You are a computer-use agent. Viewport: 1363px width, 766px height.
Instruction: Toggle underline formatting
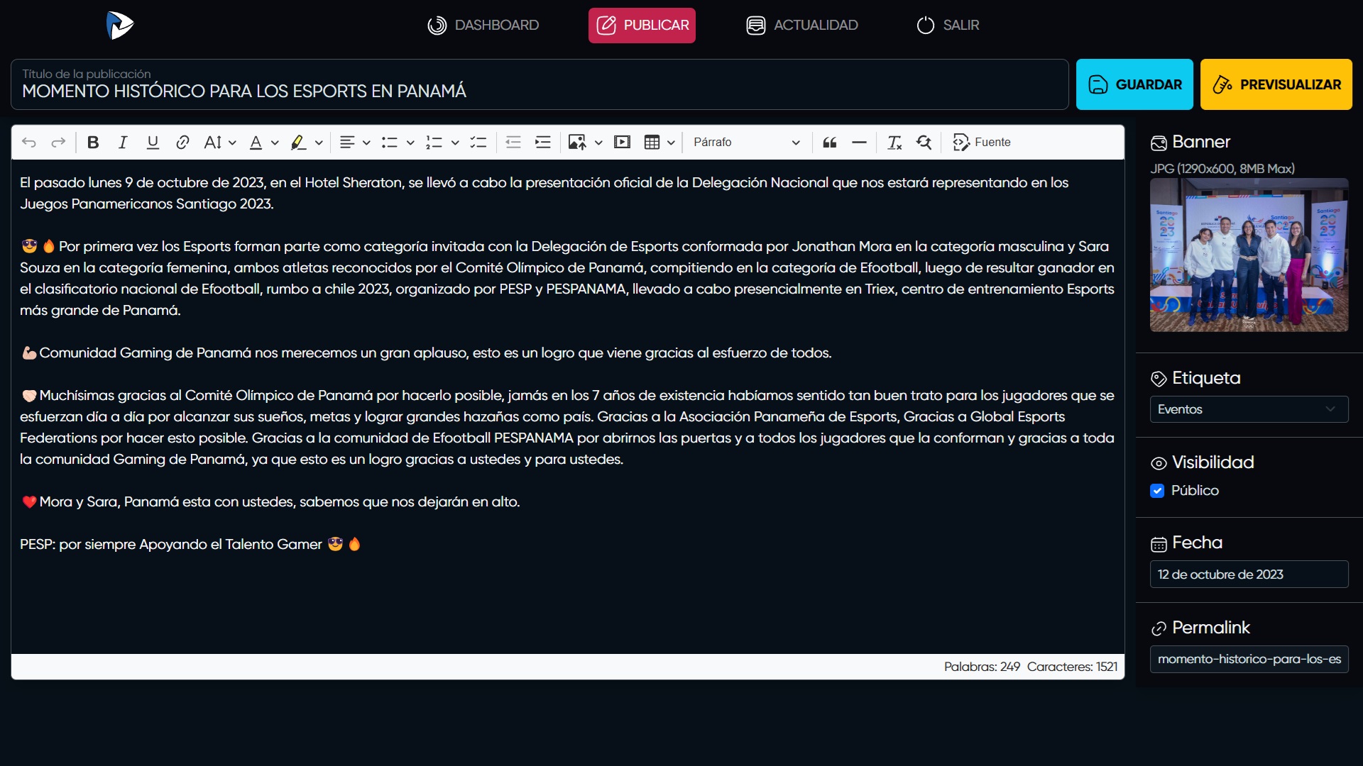click(153, 143)
